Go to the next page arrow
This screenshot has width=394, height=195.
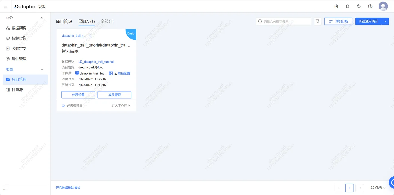point(360,188)
